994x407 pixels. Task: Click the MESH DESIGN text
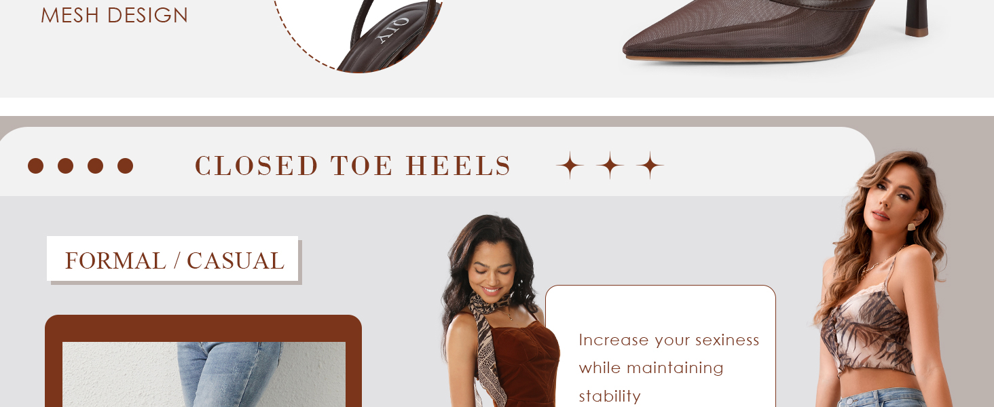(114, 15)
